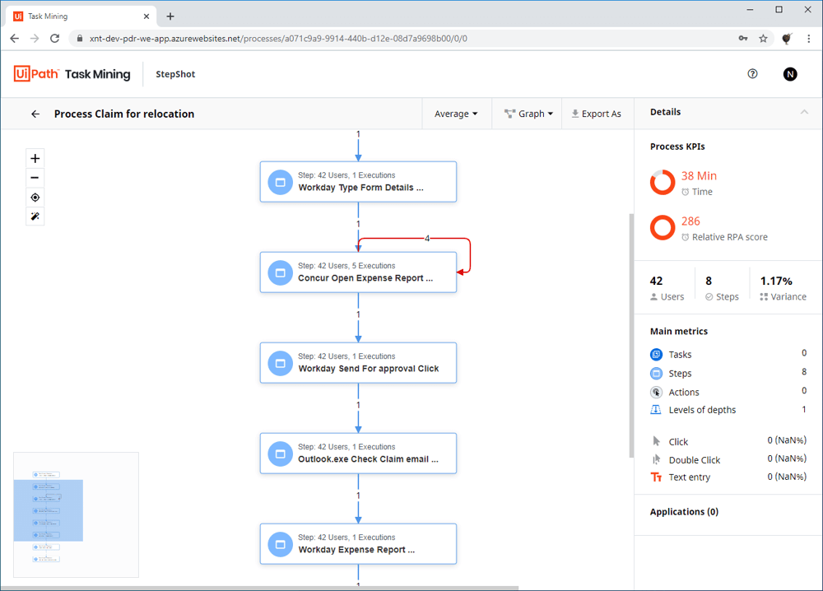Viewport: 823px width, 591px height.
Task: Click the 38 Min time KPI ring
Action: coord(663,182)
